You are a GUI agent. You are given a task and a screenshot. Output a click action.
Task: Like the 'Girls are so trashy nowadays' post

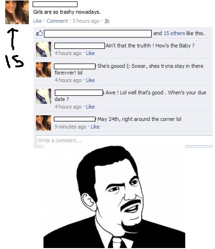[37, 21]
